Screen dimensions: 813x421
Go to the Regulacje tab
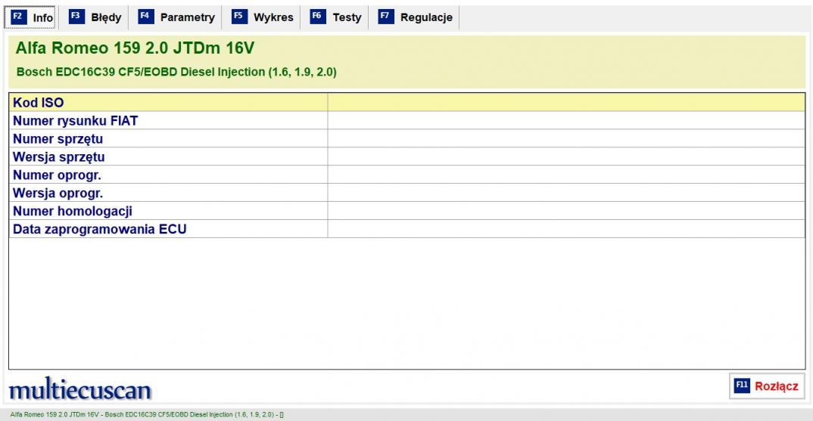click(x=416, y=17)
